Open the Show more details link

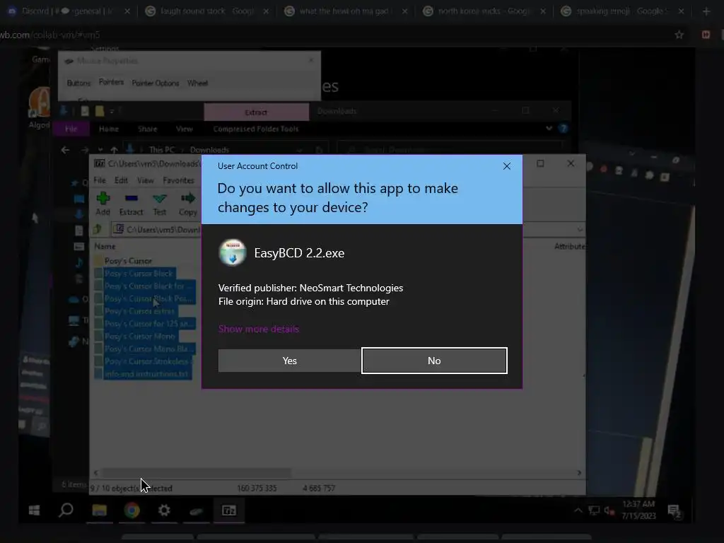(x=259, y=329)
